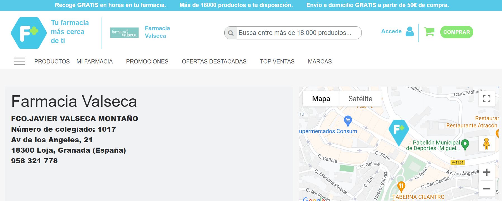
Task: Click the Más de 18000 productos banner text
Action: 236,5
